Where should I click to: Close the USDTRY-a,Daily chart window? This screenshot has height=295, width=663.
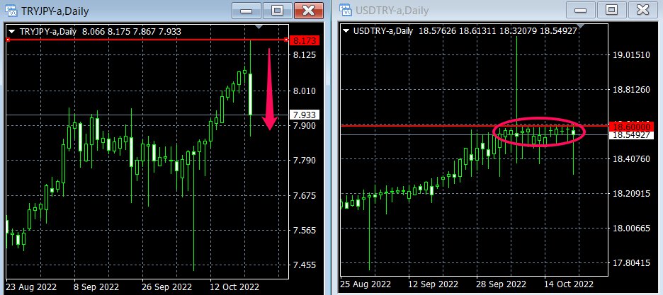[643, 11]
